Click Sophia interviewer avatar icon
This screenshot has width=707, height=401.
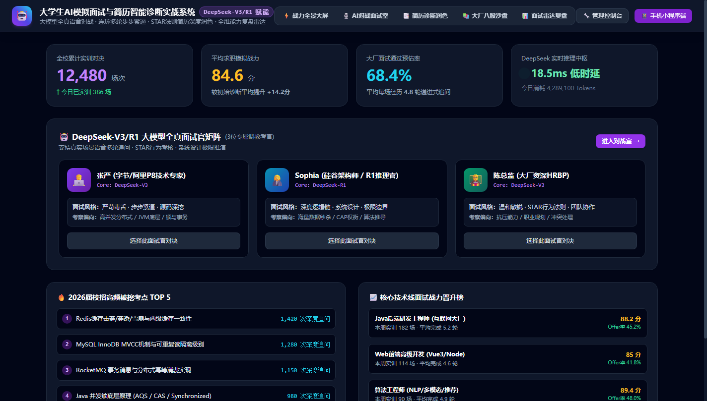tap(277, 180)
